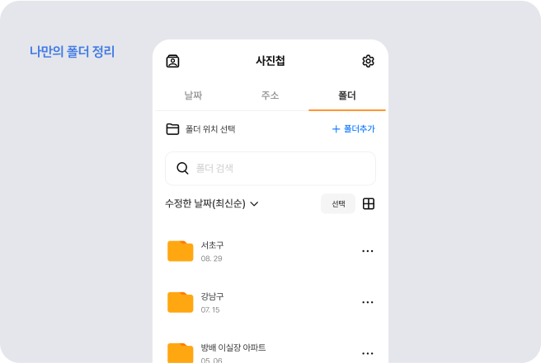Expand the 수정한 날짜(최신순) sort dropdown

click(205, 203)
